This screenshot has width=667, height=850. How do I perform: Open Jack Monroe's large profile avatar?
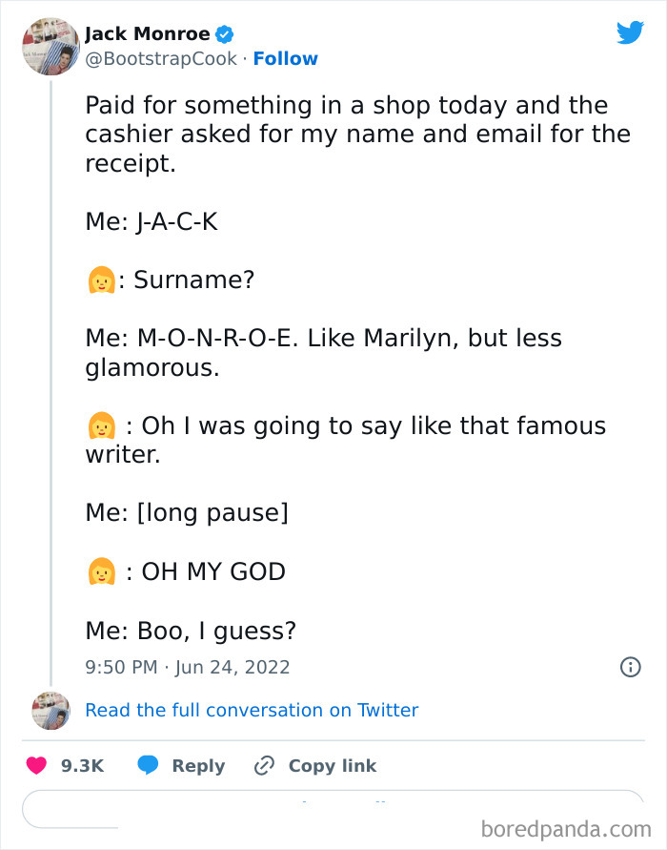51,46
